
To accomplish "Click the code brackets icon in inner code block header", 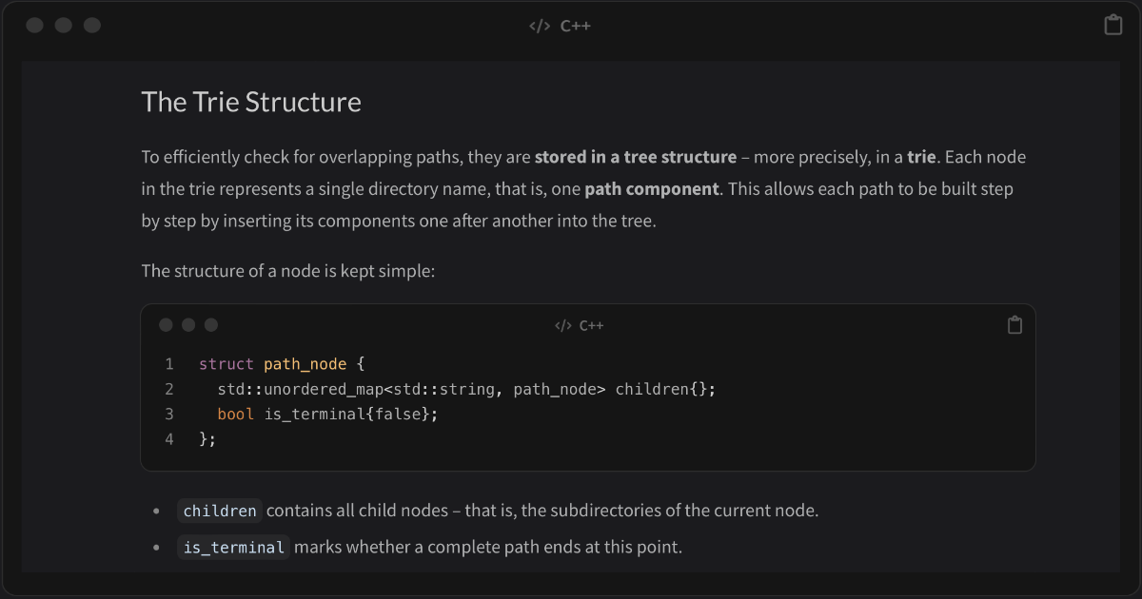I will coord(563,325).
